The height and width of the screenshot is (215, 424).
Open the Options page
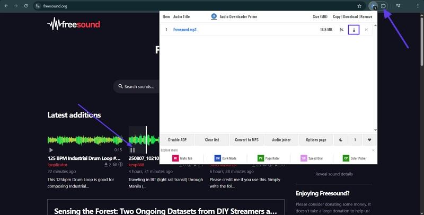(x=316, y=140)
